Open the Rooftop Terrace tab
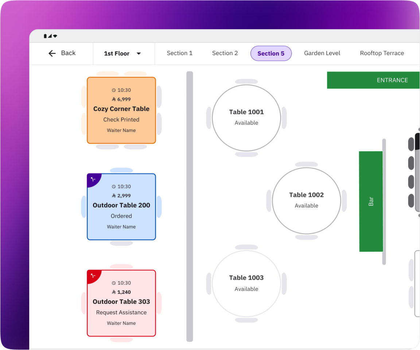 pyautogui.click(x=382, y=53)
